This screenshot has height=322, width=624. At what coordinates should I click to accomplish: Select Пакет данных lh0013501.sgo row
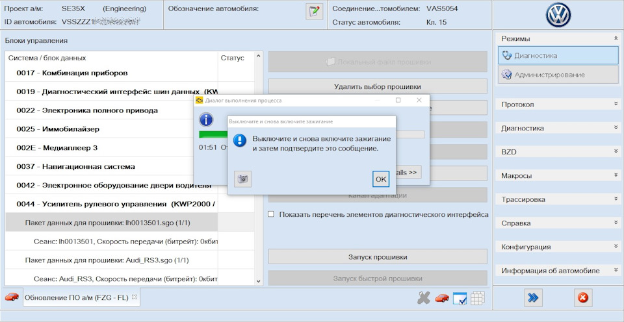click(x=111, y=223)
